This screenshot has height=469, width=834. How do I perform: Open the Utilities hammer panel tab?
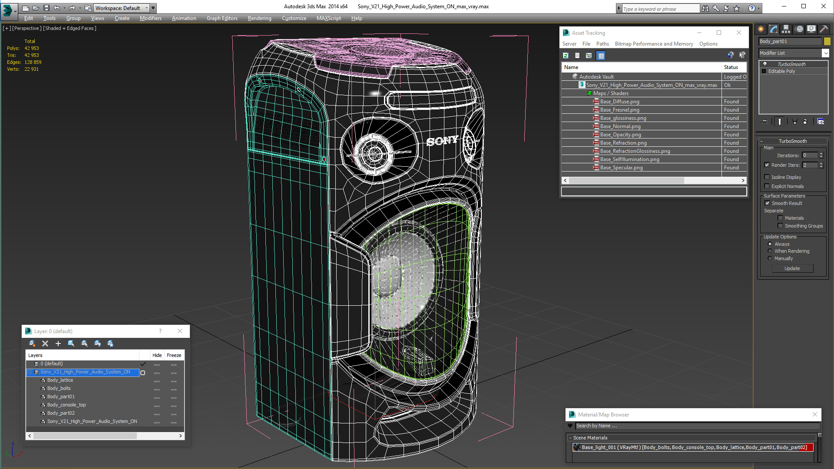coord(824,29)
